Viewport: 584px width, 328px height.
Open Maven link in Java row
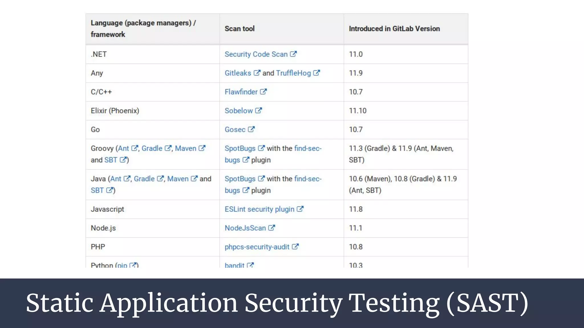(x=178, y=179)
